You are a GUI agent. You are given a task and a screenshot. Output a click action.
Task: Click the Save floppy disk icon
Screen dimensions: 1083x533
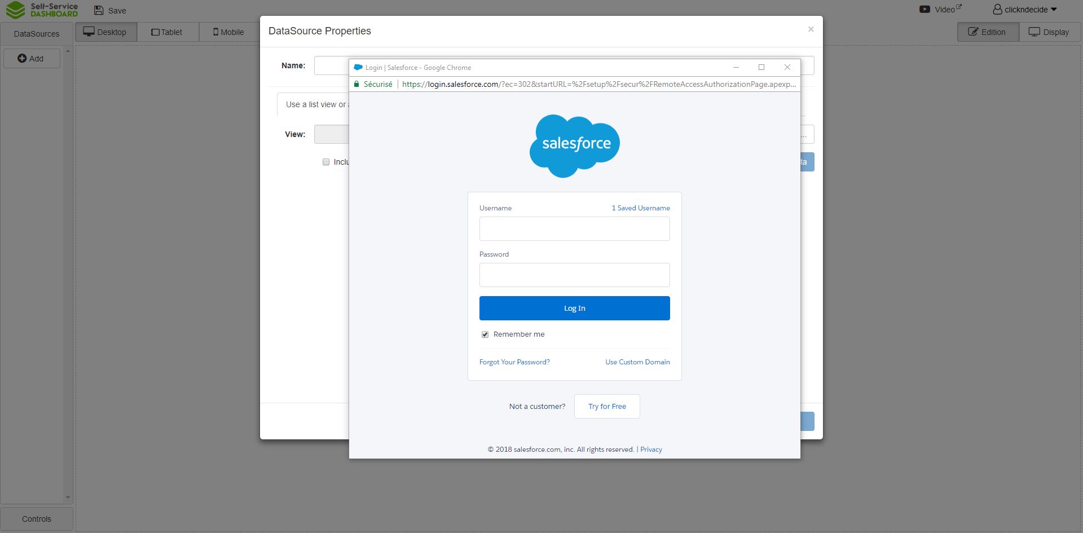[99, 10]
